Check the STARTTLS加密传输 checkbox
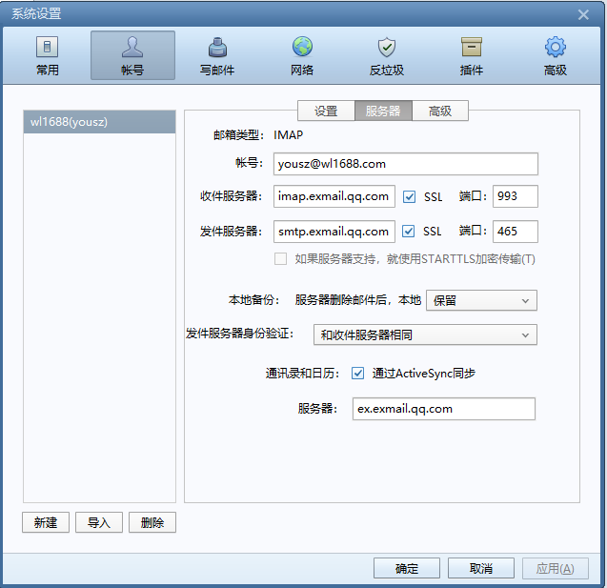The width and height of the screenshot is (607, 588). (x=281, y=258)
